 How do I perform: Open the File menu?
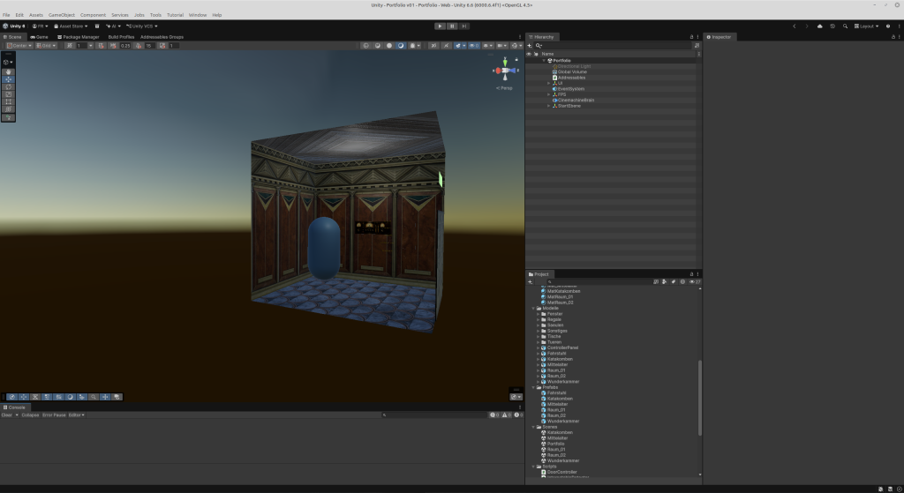click(x=6, y=15)
